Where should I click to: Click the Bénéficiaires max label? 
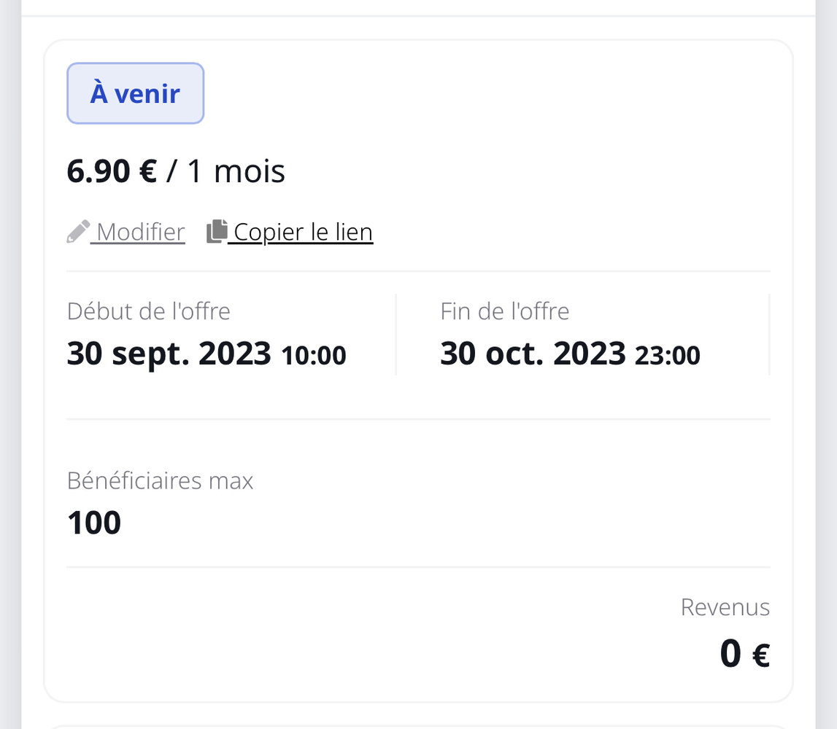160,480
